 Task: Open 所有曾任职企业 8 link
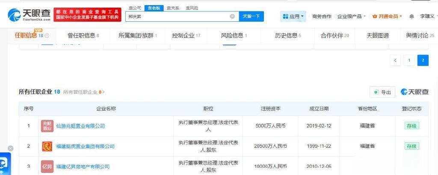[x=84, y=92]
